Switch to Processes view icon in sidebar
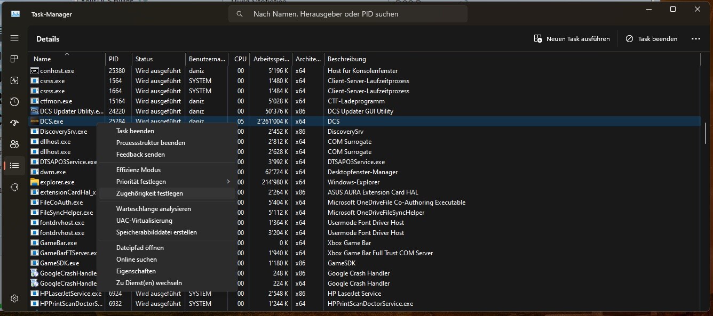 pos(14,59)
